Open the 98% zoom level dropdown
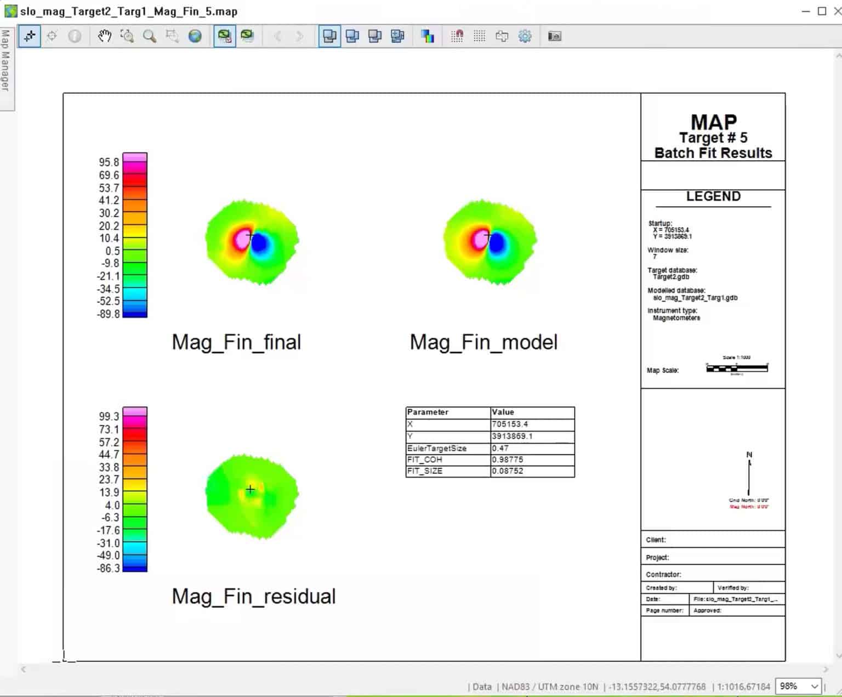842x697 pixels. coord(798,685)
